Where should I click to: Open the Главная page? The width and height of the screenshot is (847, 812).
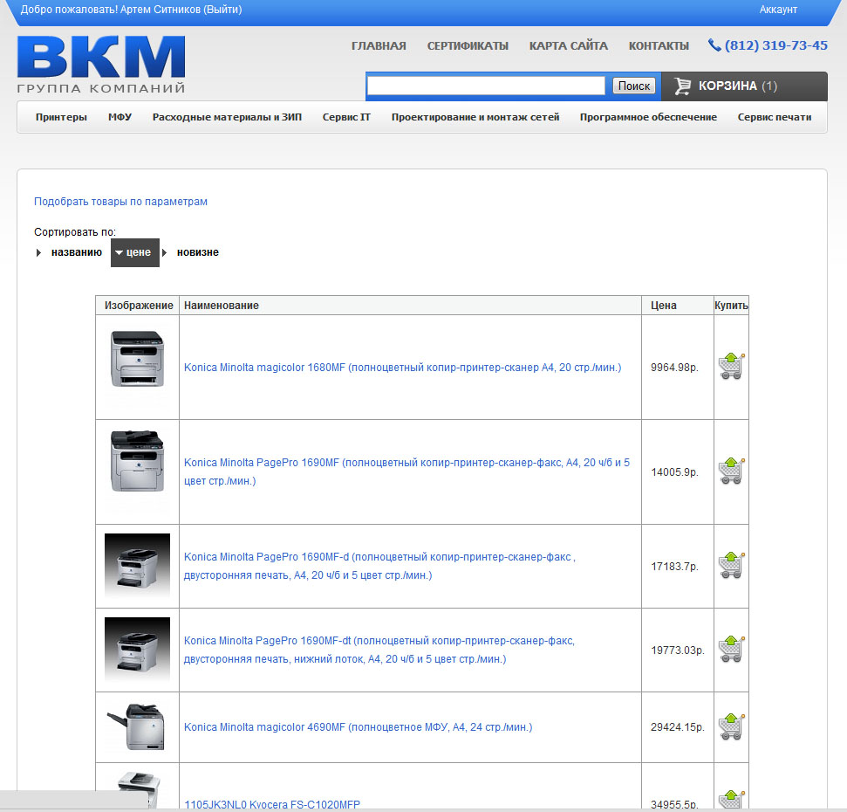[x=379, y=46]
